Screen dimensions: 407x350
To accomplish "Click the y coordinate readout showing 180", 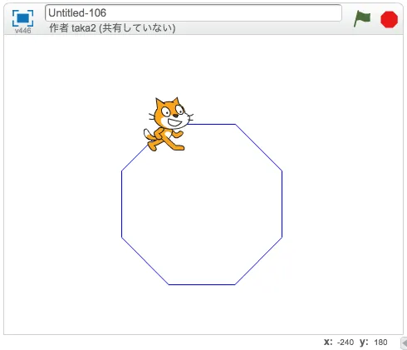I will (380, 343).
